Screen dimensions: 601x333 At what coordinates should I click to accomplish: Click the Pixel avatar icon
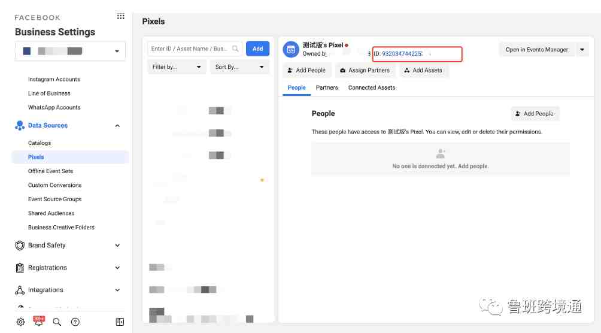coord(291,50)
